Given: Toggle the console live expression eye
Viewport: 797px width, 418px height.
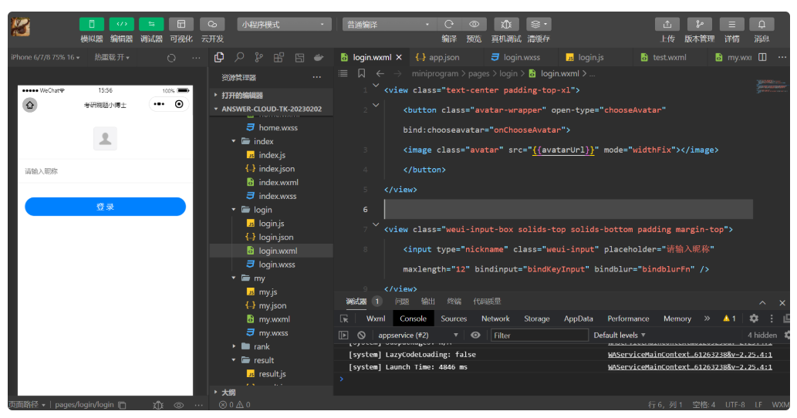Looking at the screenshot, I should [475, 335].
